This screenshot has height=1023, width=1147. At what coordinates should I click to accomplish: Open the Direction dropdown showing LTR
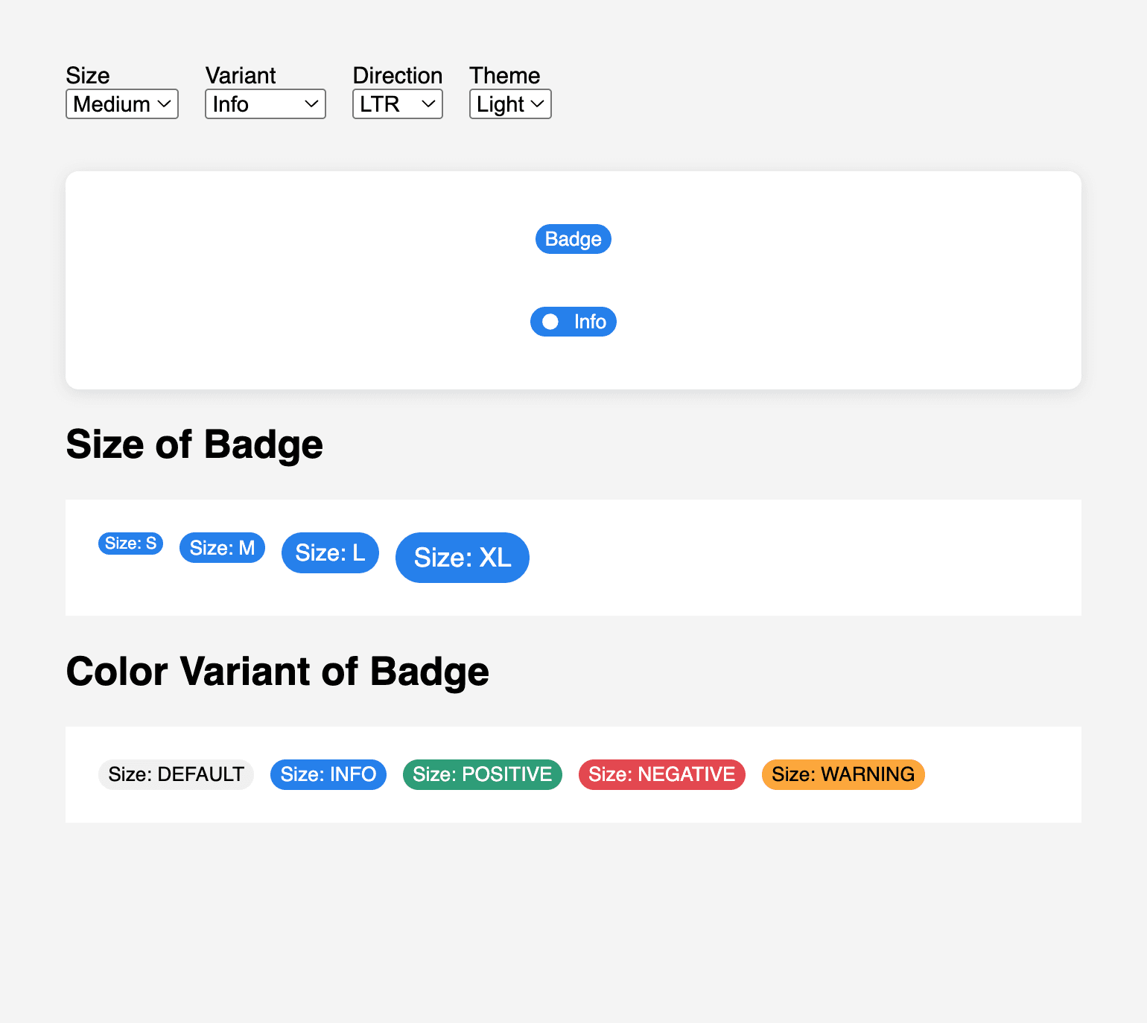tap(397, 104)
